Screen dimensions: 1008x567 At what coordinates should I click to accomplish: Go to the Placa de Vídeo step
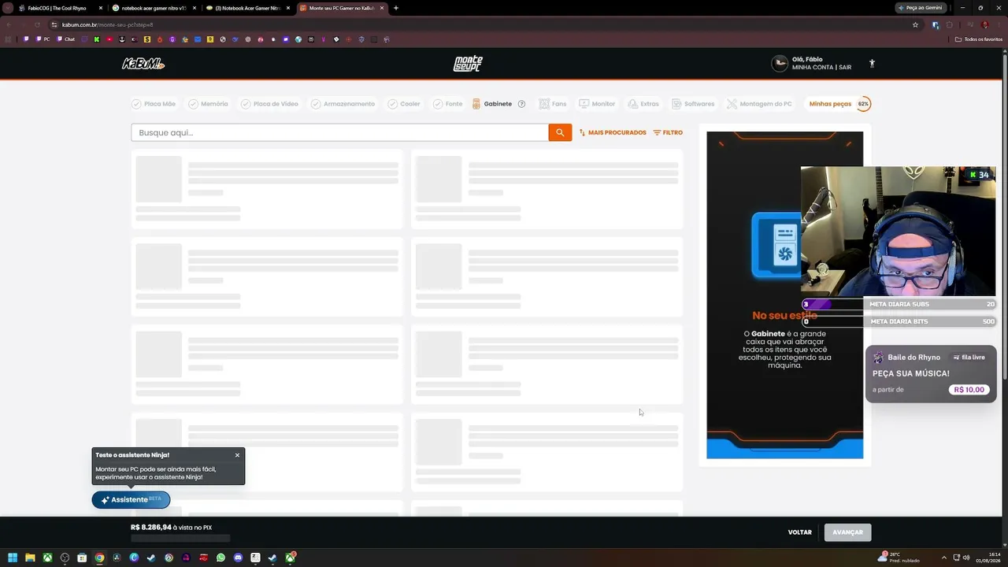[x=269, y=104]
